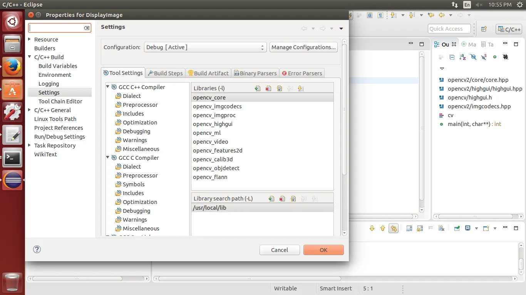The width and height of the screenshot is (526, 295).
Task: Open the system power menu gear
Action: point(519,5)
